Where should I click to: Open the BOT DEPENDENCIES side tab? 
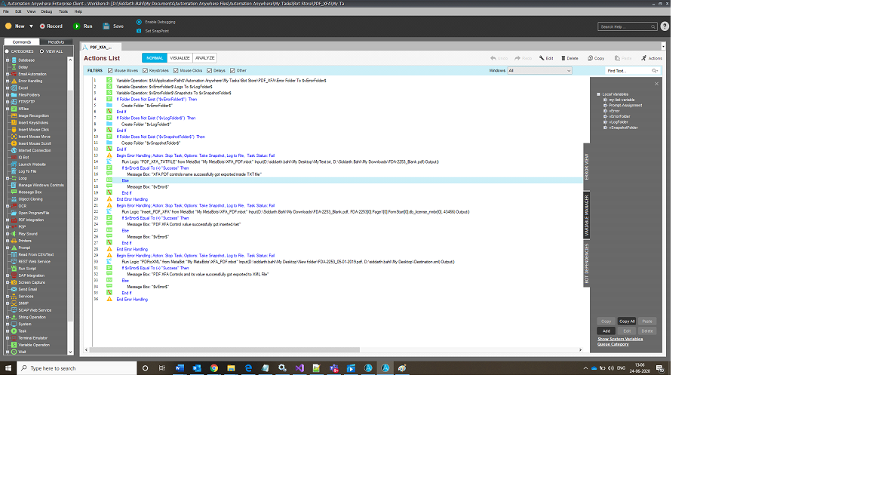tap(586, 264)
